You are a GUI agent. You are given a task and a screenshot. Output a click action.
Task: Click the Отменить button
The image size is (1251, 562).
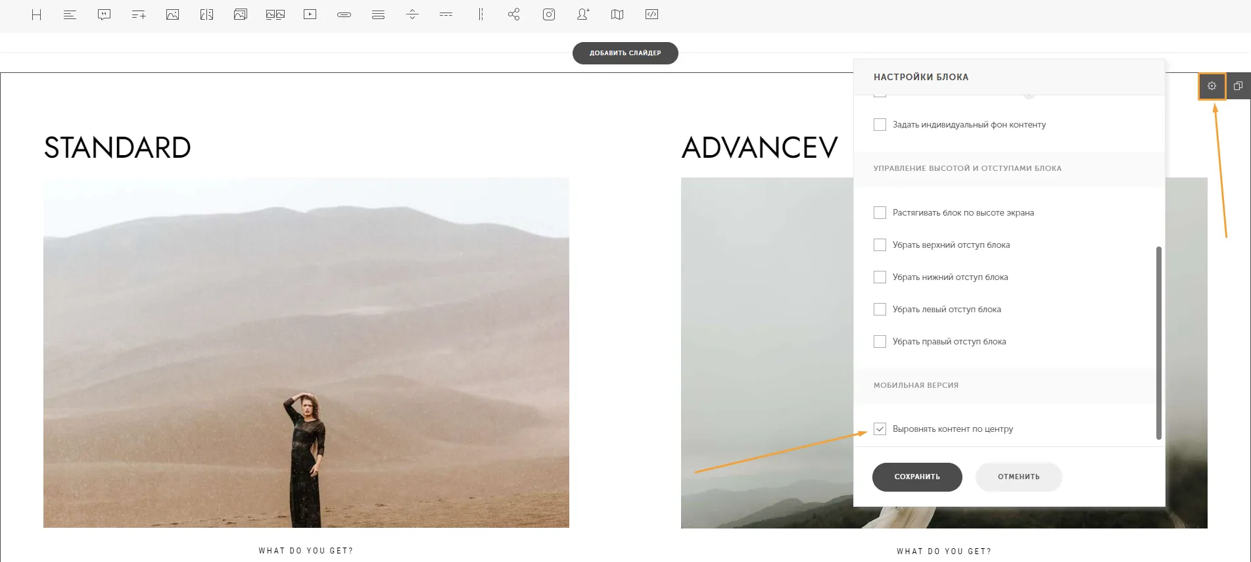[1019, 477]
